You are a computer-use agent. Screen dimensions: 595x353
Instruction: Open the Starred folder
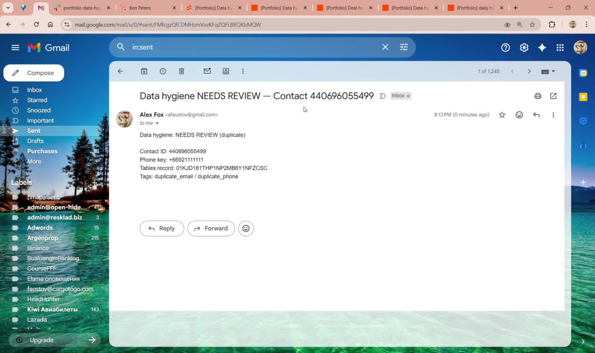(37, 100)
